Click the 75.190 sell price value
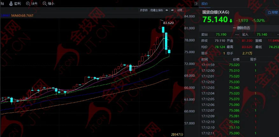279x137 pixels. coord(221,34)
